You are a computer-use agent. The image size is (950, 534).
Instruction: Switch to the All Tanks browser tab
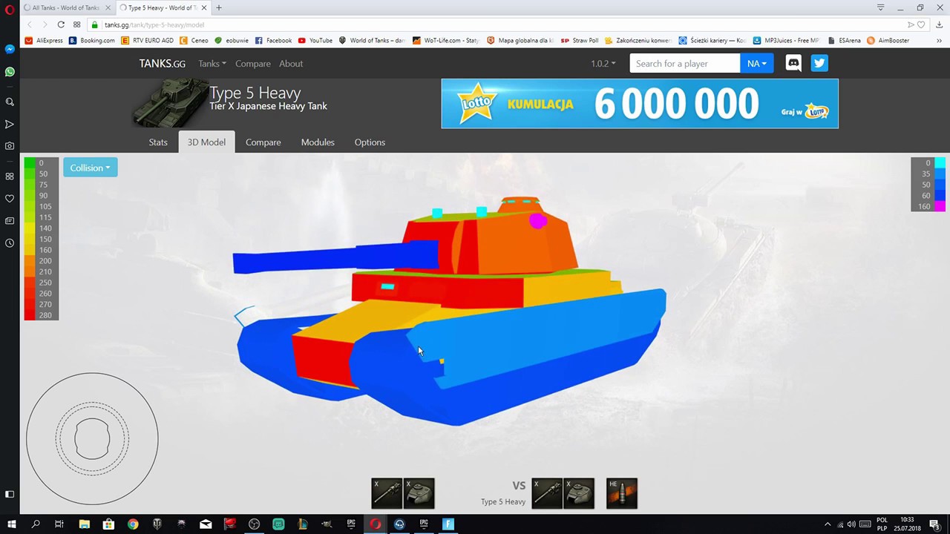(67, 7)
